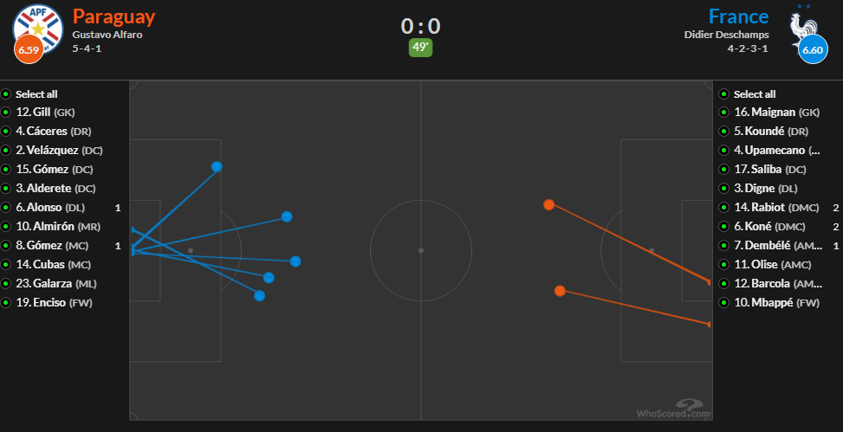Click the WhoScored watermark logo on pitch
843x432 pixels.
point(674,409)
